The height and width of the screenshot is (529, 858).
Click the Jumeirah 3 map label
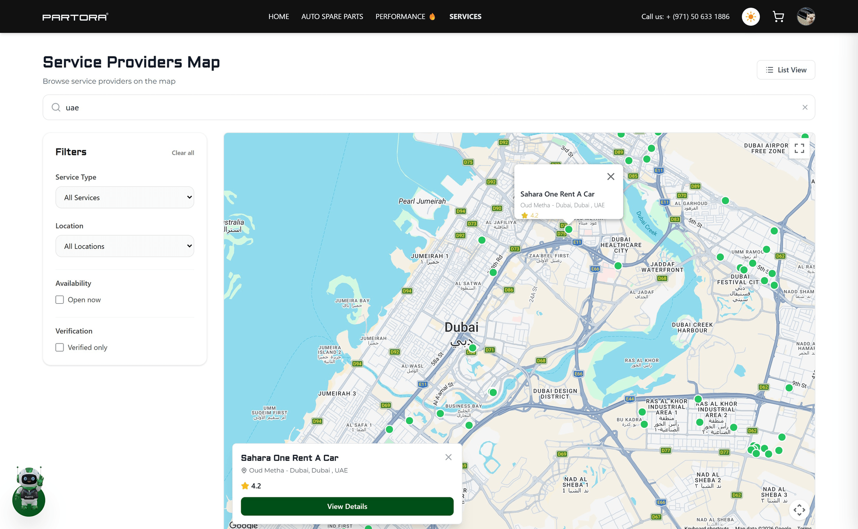point(337,394)
